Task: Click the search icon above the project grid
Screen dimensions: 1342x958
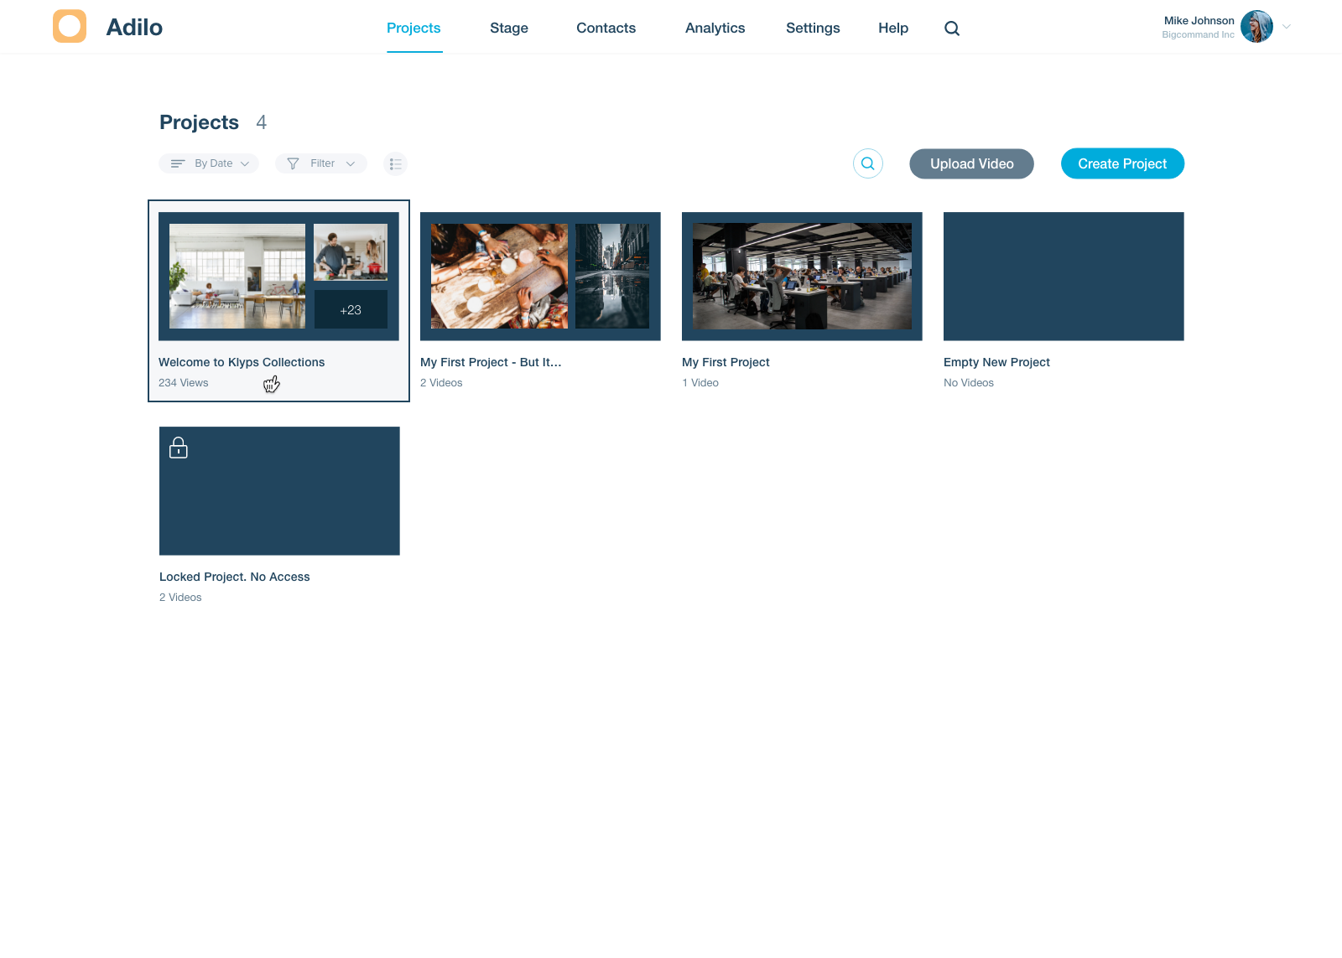Action: point(867,163)
